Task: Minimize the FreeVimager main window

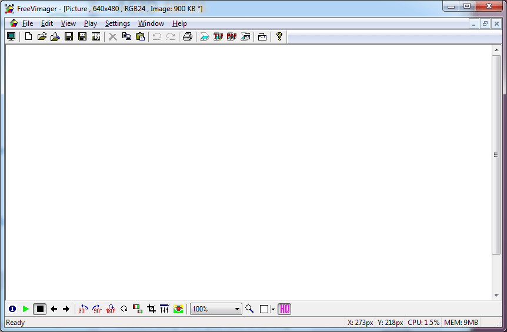Action: [451, 6]
